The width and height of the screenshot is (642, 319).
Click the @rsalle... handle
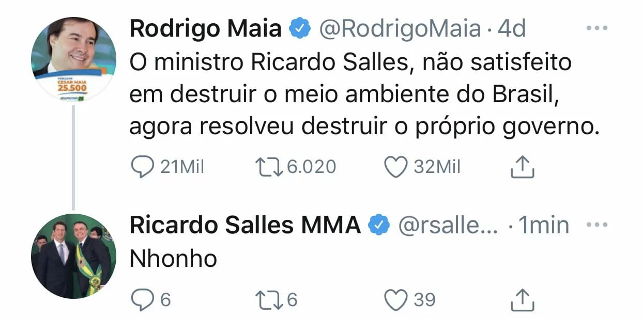(x=448, y=226)
